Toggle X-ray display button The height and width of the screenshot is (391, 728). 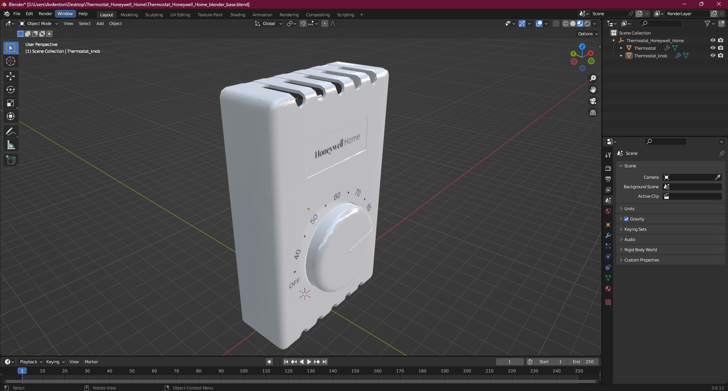pyautogui.click(x=556, y=24)
